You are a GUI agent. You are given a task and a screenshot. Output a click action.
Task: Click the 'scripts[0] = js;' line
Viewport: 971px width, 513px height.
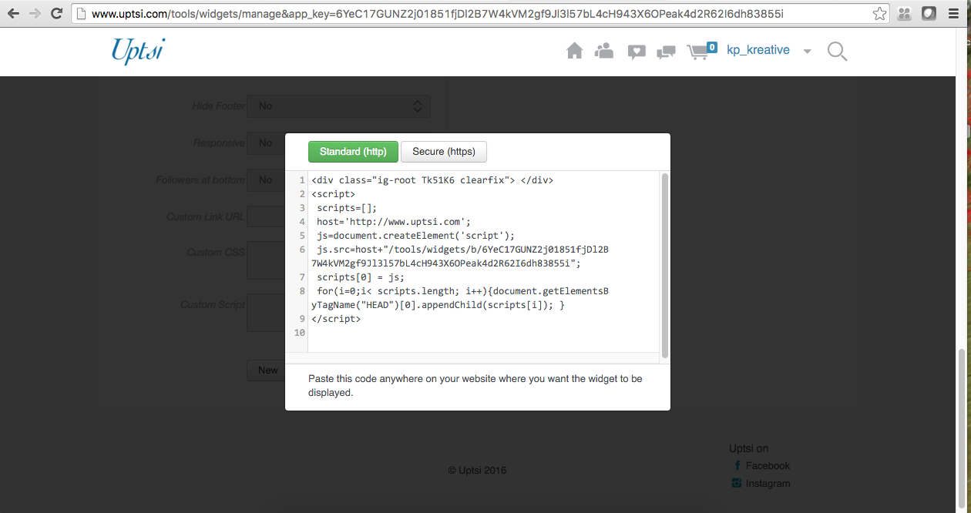pyautogui.click(x=361, y=277)
